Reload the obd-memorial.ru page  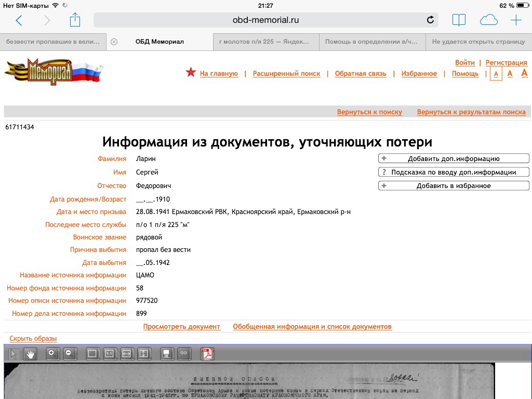[430, 20]
